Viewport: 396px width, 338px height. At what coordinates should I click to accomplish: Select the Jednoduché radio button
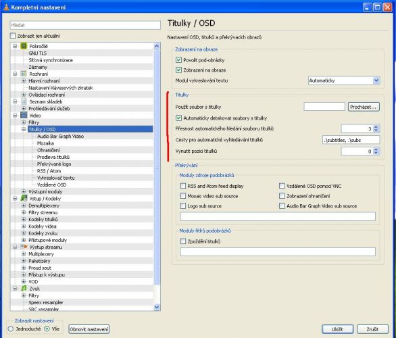(x=11, y=329)
